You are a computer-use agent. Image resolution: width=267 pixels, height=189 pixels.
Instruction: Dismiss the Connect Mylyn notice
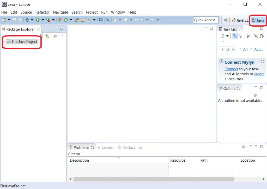click(262, 62)
